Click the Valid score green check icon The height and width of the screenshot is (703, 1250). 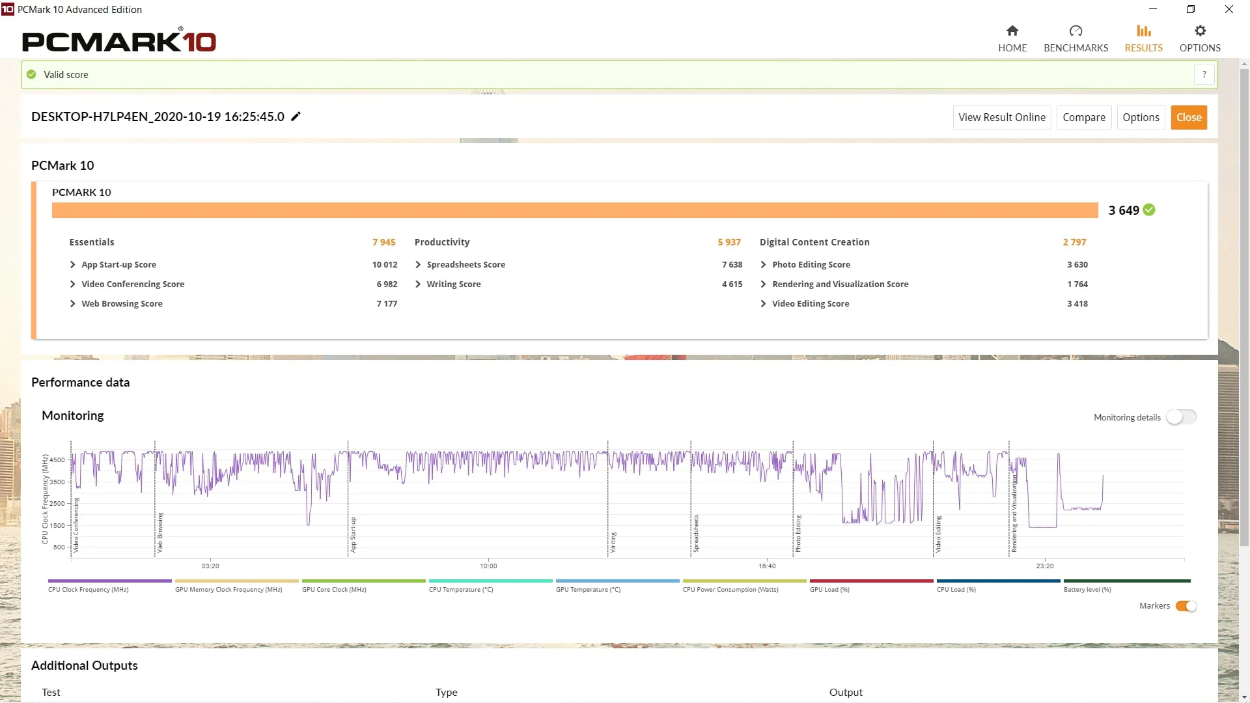pos(31,74)
